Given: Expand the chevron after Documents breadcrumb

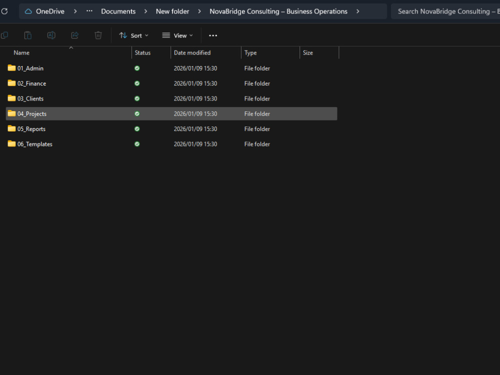Looking at the screenshot, I should (145, 11).
